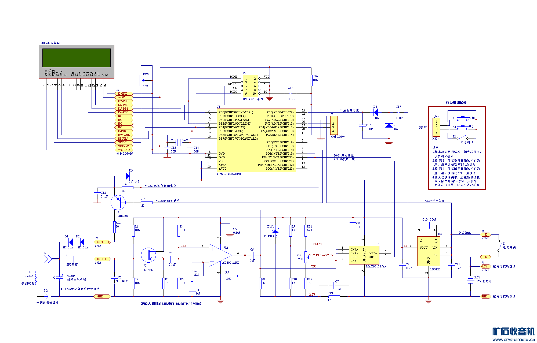Click the Q1 K168E FET symbol
This screenshot has height=343, width=537.
[148, 255]
